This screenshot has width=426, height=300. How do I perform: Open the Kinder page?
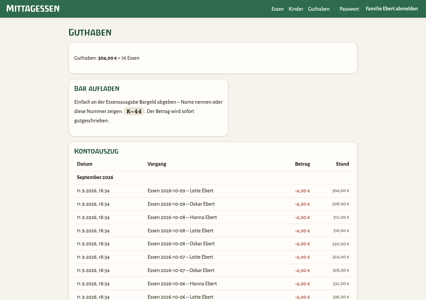(x=296, y=9)
